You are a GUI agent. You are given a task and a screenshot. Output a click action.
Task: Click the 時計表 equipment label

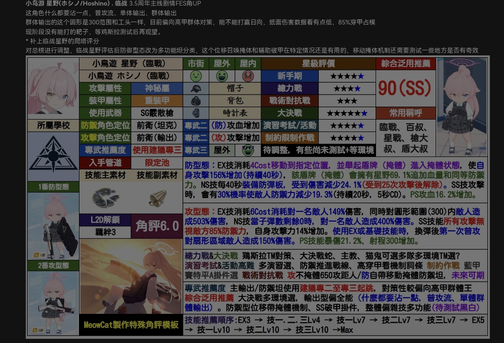(x=235, y=113)
